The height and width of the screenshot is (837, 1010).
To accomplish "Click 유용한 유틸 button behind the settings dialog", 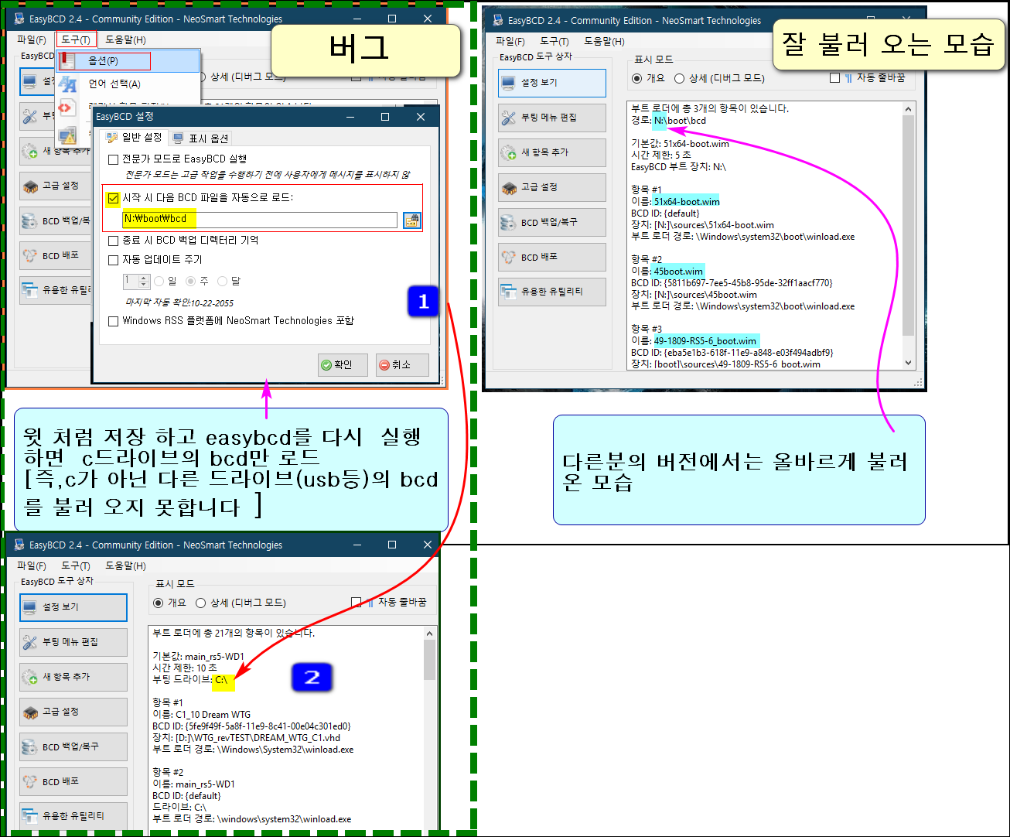I will coord(55,290).
